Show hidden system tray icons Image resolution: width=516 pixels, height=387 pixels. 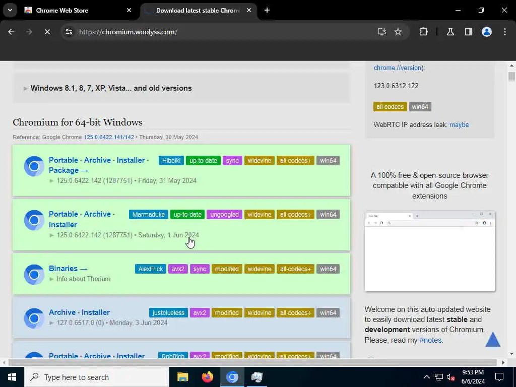point(426,377)
